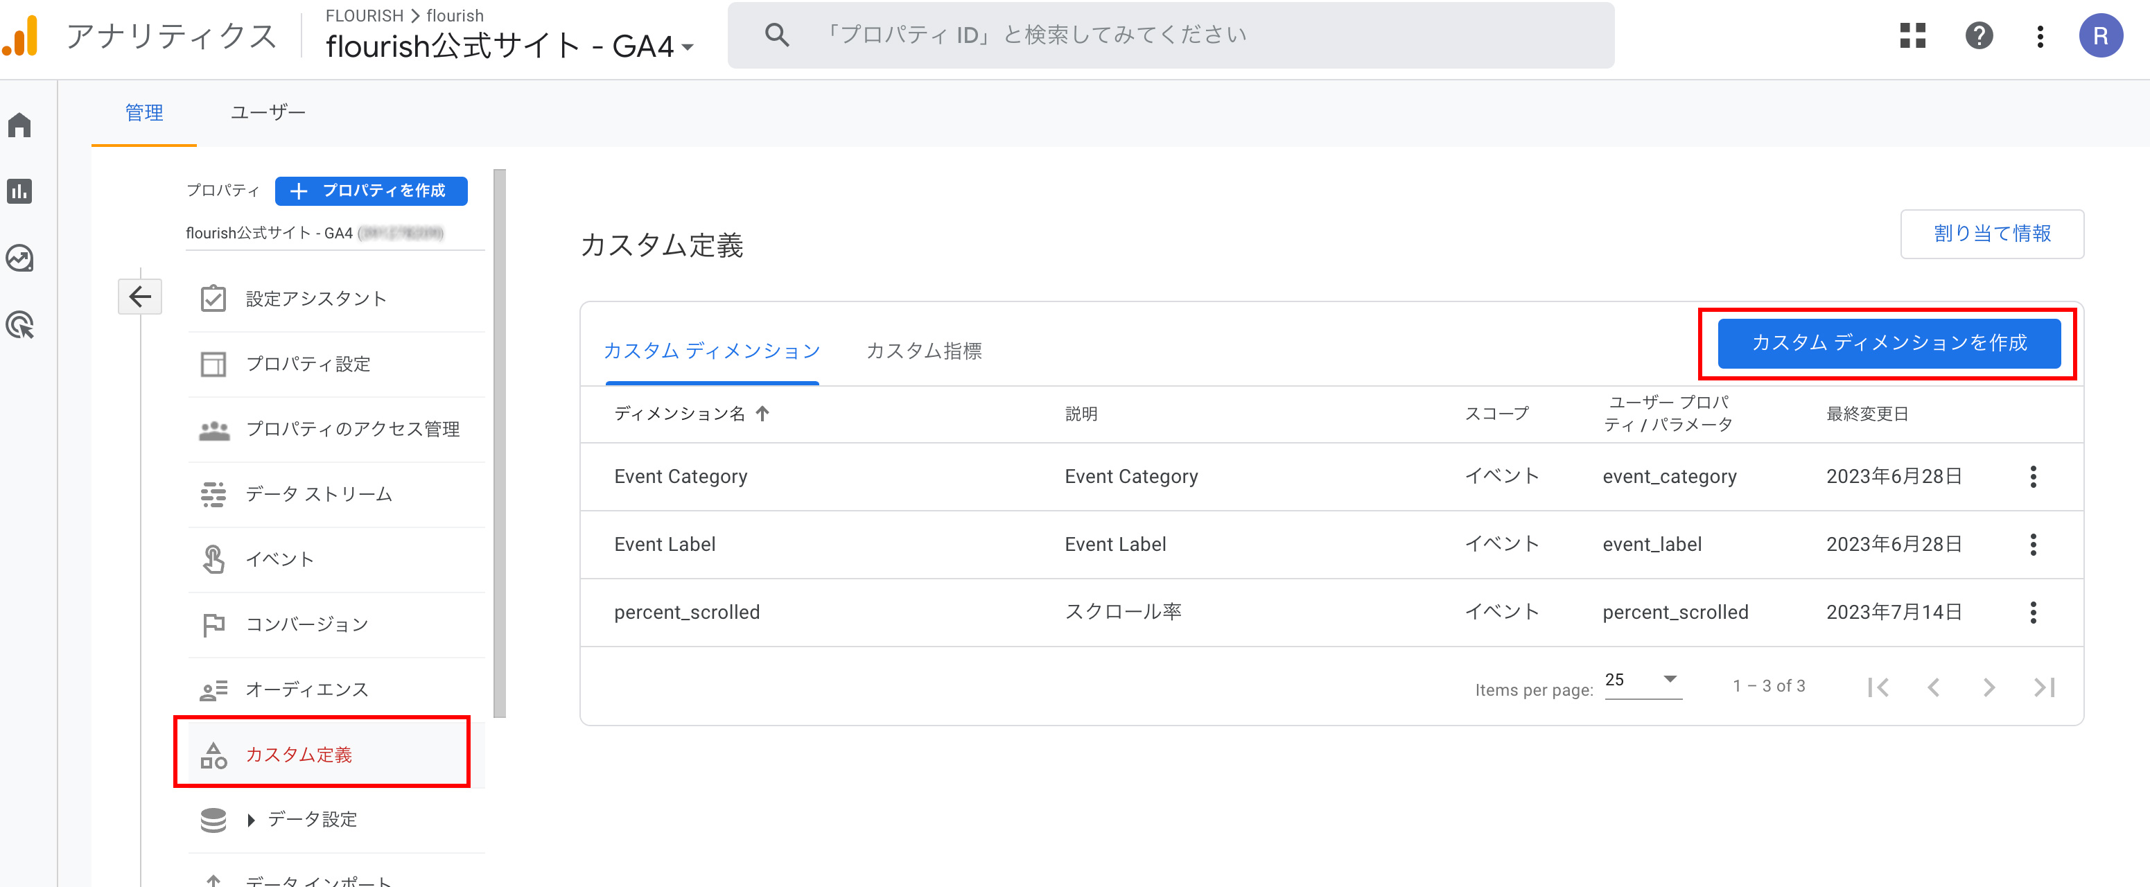2150x887 pixels.
Task: Select the カスタム指標 tab
Action: [923, 351]
